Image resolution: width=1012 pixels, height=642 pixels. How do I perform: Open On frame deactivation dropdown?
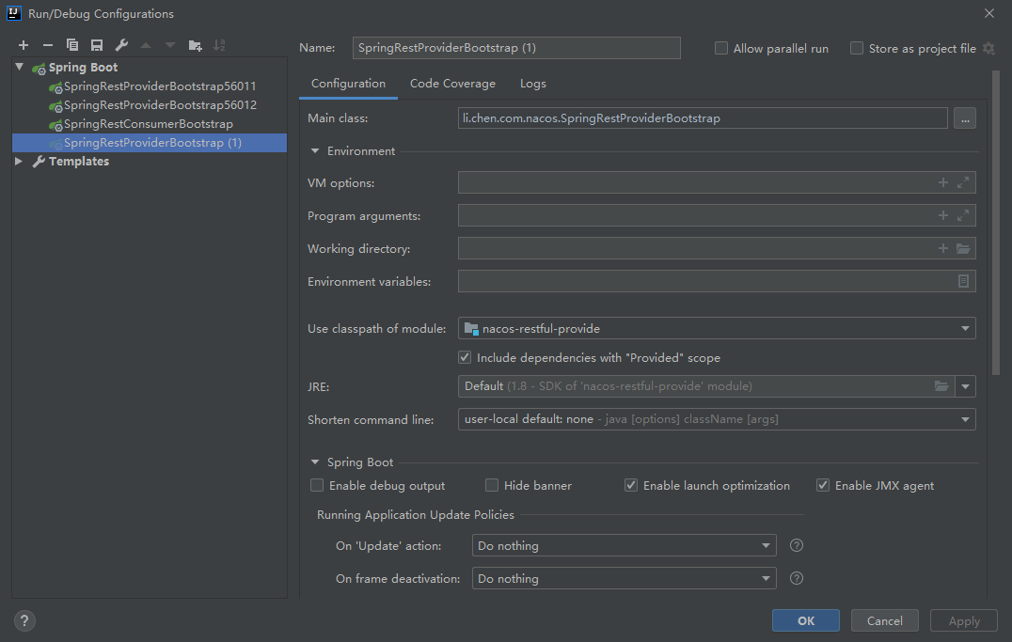click(625, 579)
